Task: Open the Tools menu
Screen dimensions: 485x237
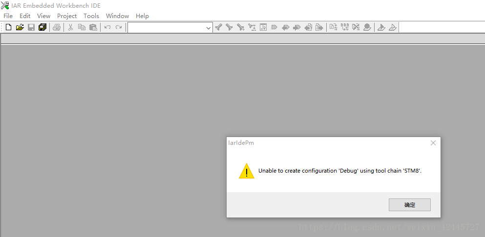Action: point(91,16)
